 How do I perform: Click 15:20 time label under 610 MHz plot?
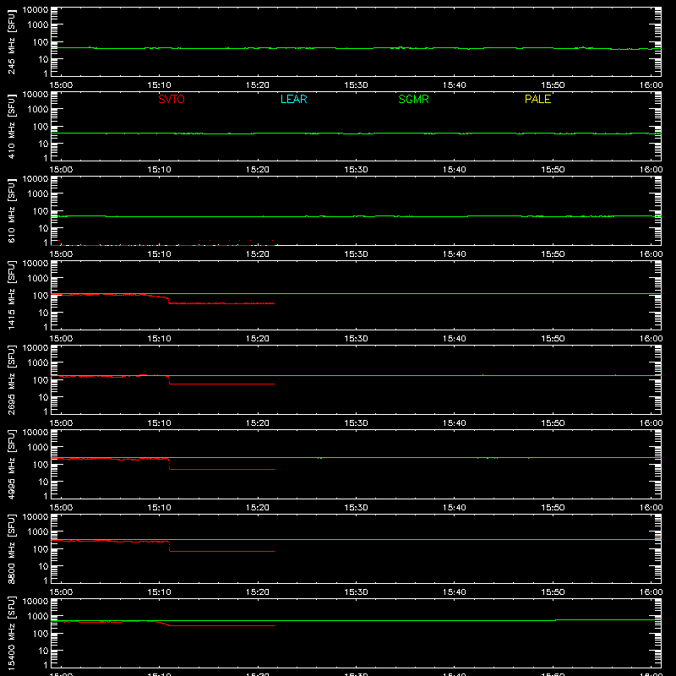coord(258,254)
